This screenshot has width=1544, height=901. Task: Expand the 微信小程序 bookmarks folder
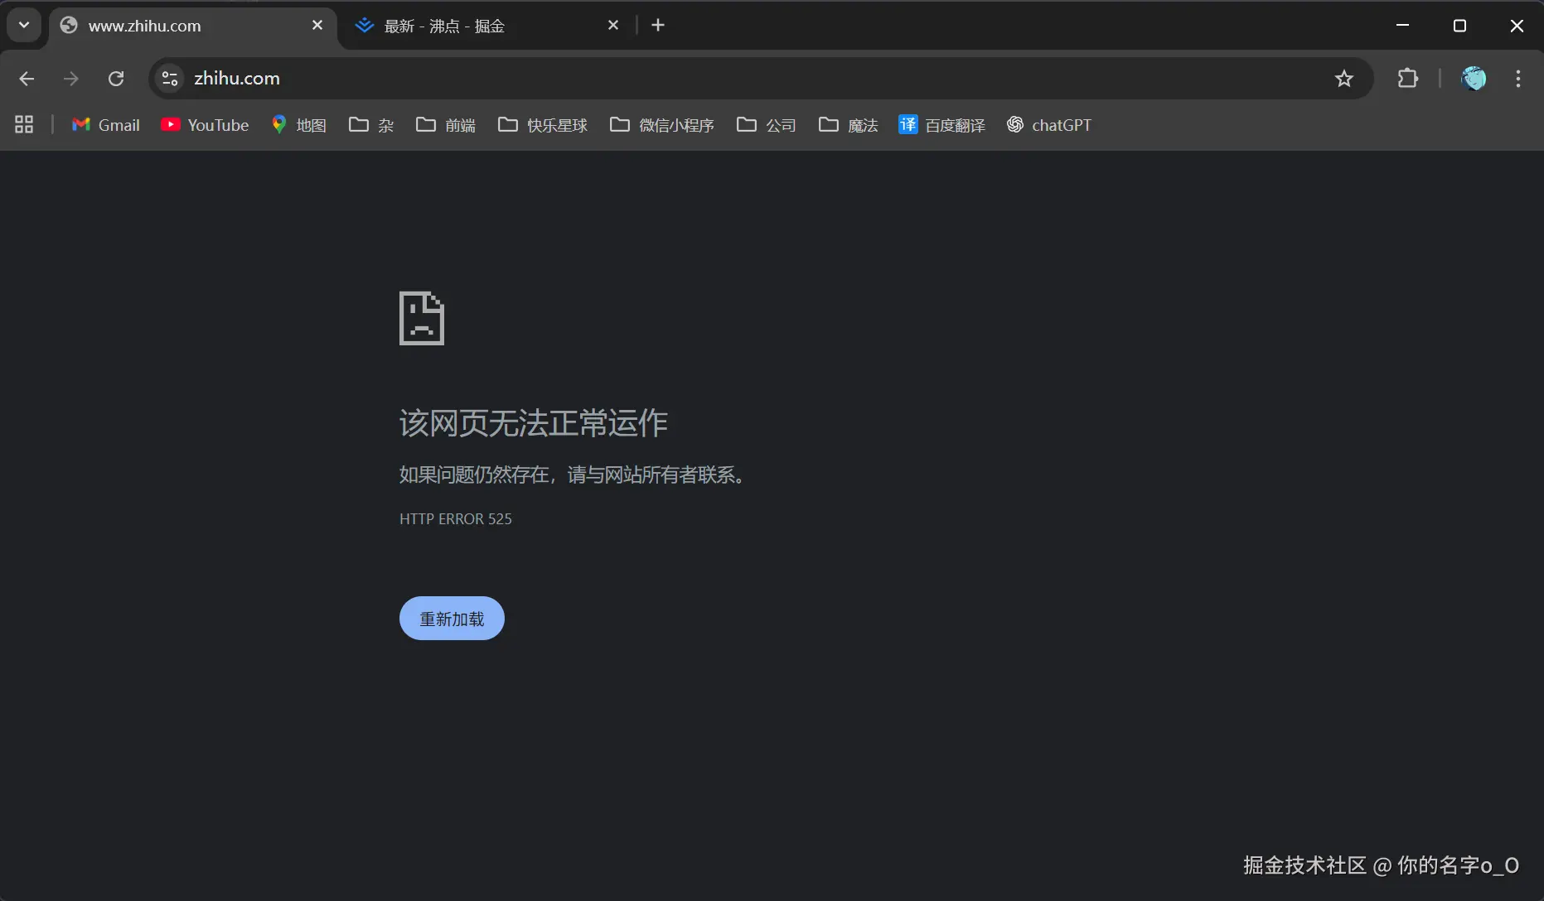661,125
